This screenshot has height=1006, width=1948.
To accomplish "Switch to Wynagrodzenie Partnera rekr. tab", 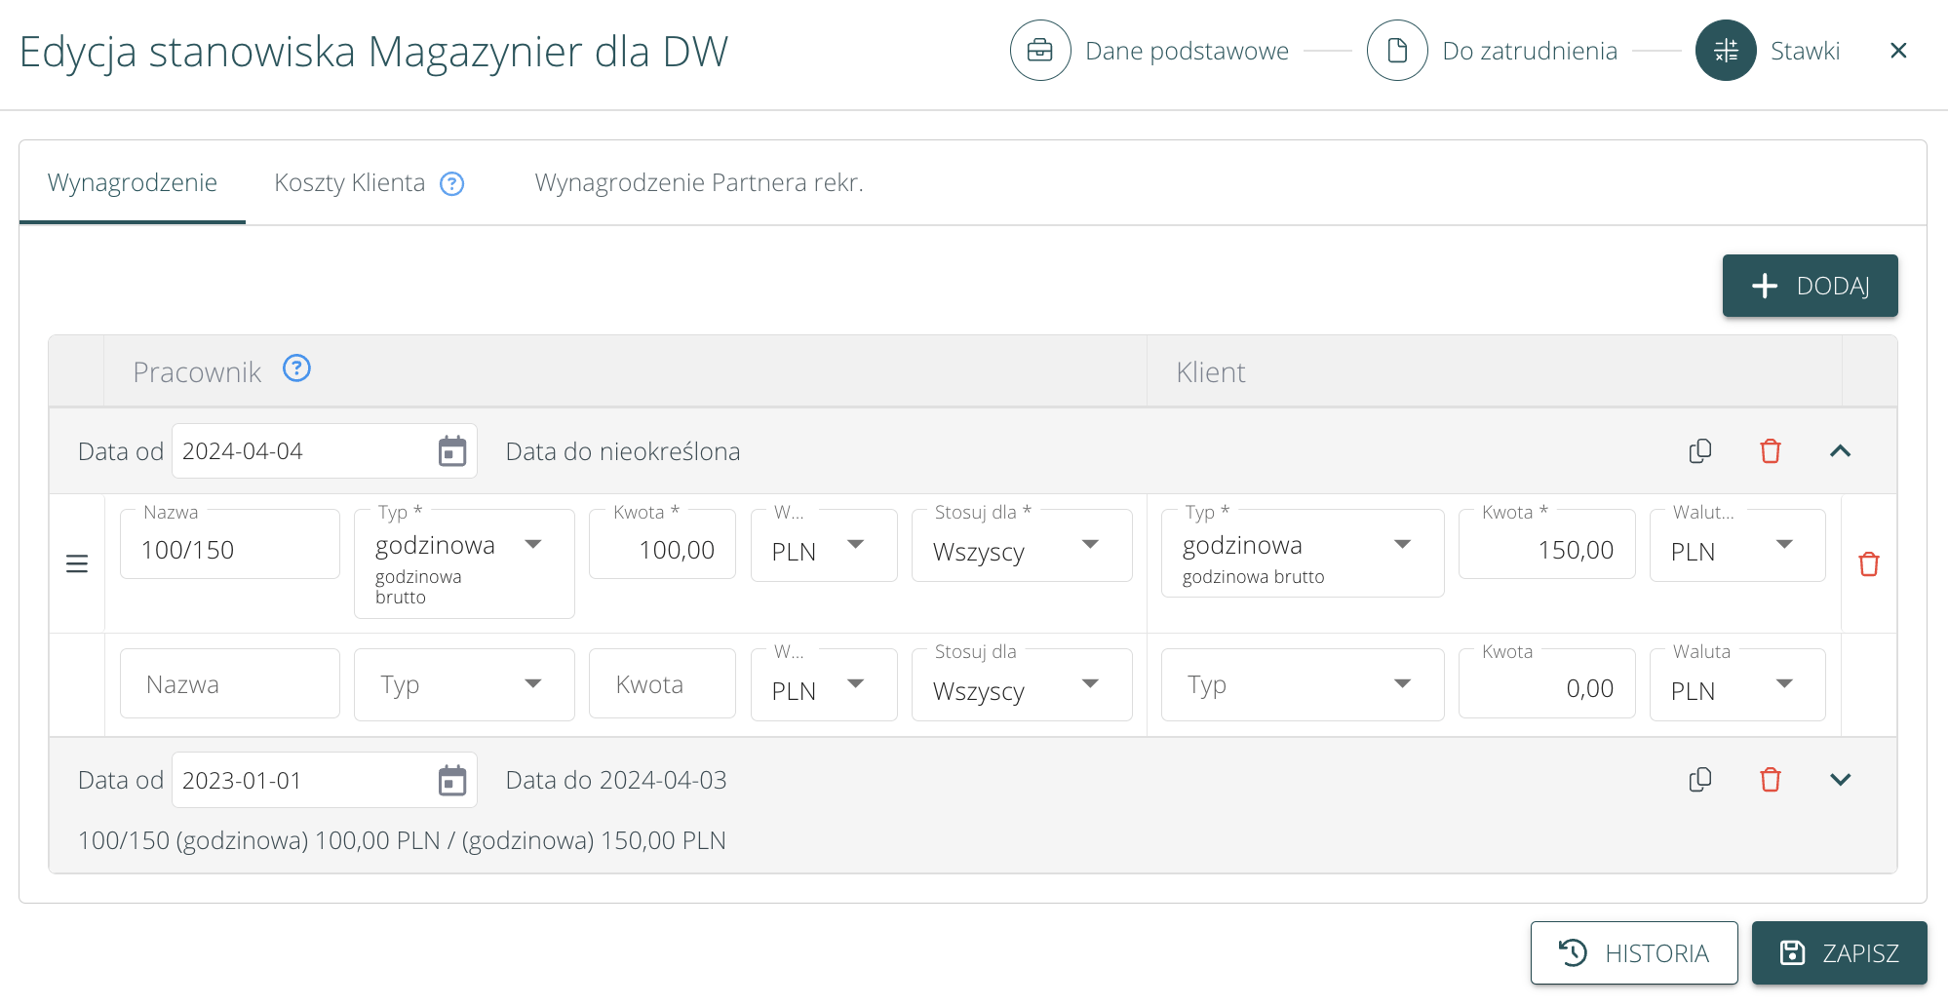I will pos(699,183).
